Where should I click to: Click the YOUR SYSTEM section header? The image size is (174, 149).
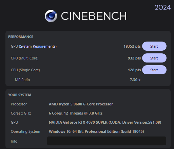(x=20, y=95)
